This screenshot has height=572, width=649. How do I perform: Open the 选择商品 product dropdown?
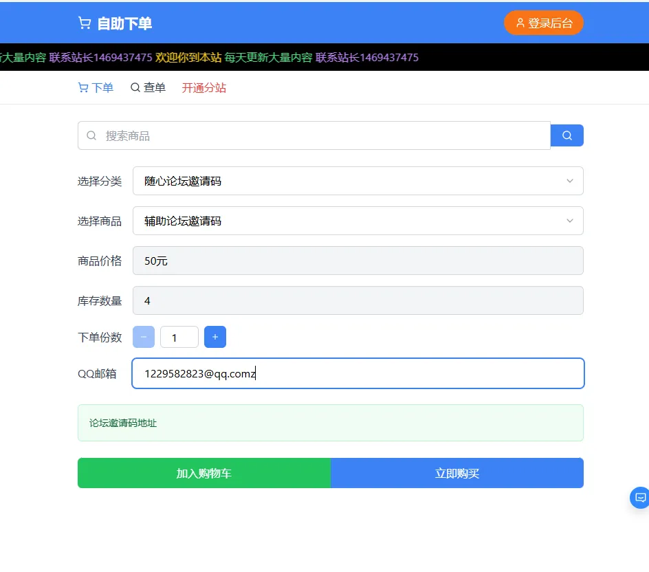tap(357, 221)
